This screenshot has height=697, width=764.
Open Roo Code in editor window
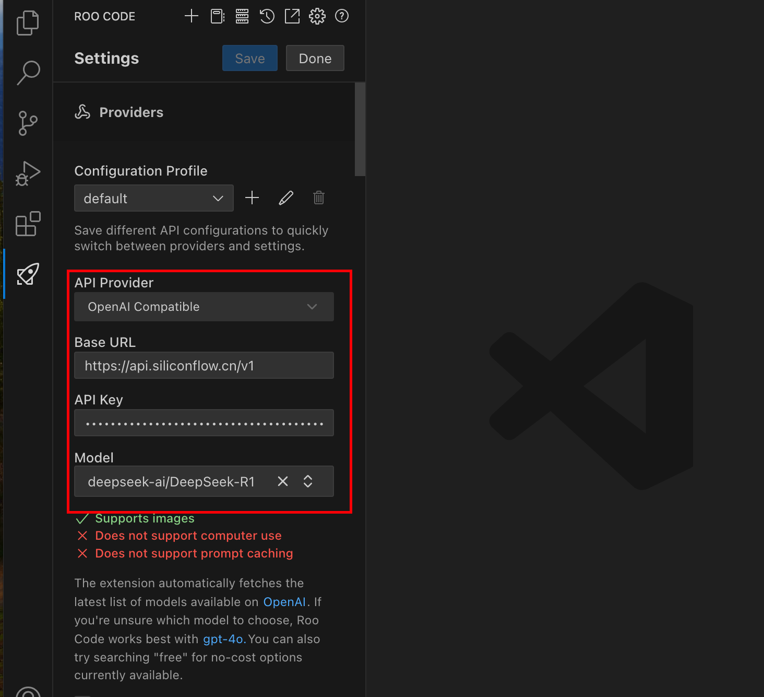[292, 16]
